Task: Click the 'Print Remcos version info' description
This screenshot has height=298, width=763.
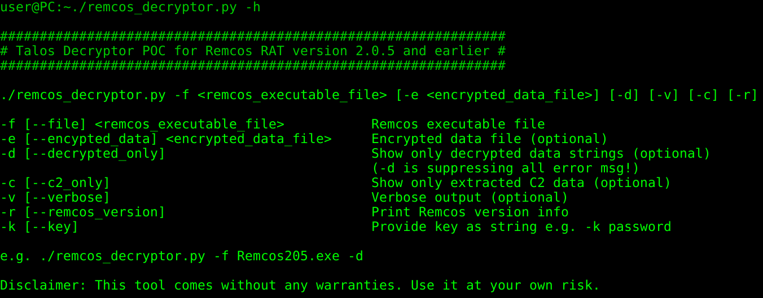Action: tap(470, 212)
